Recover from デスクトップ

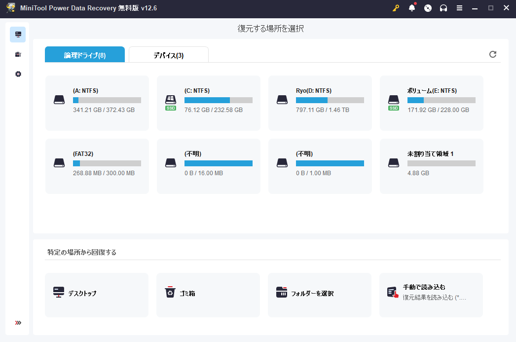tap(96, 295)
